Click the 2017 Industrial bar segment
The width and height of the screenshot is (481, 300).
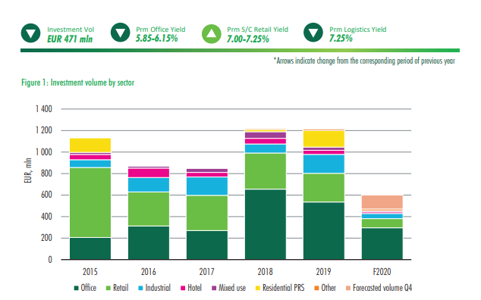(x=207, y=186)
